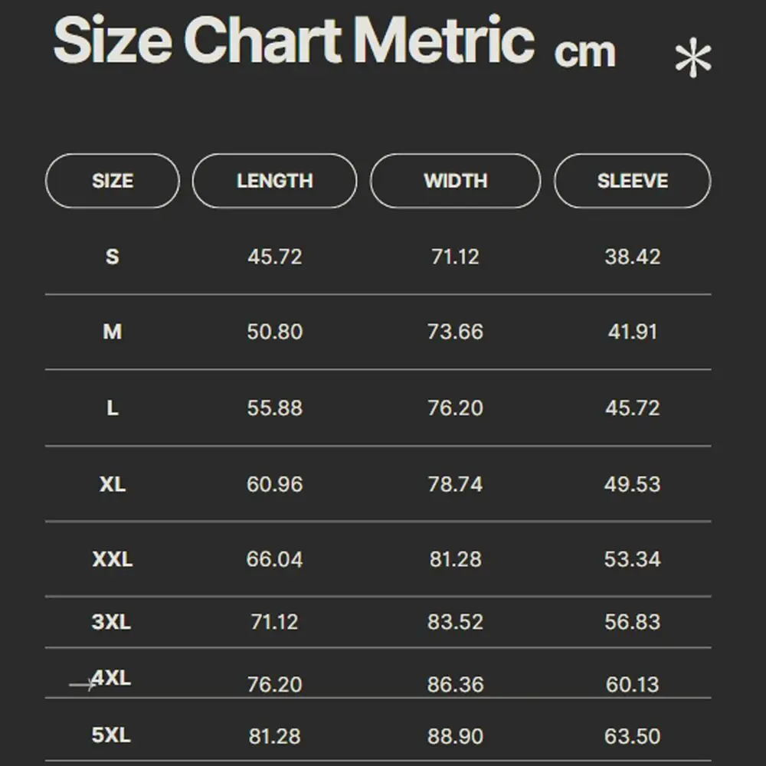Screen dimensions: 766x766
Task: Select the LENGTH column header pill
Action: pyautogui.click(x=274, y=181)
